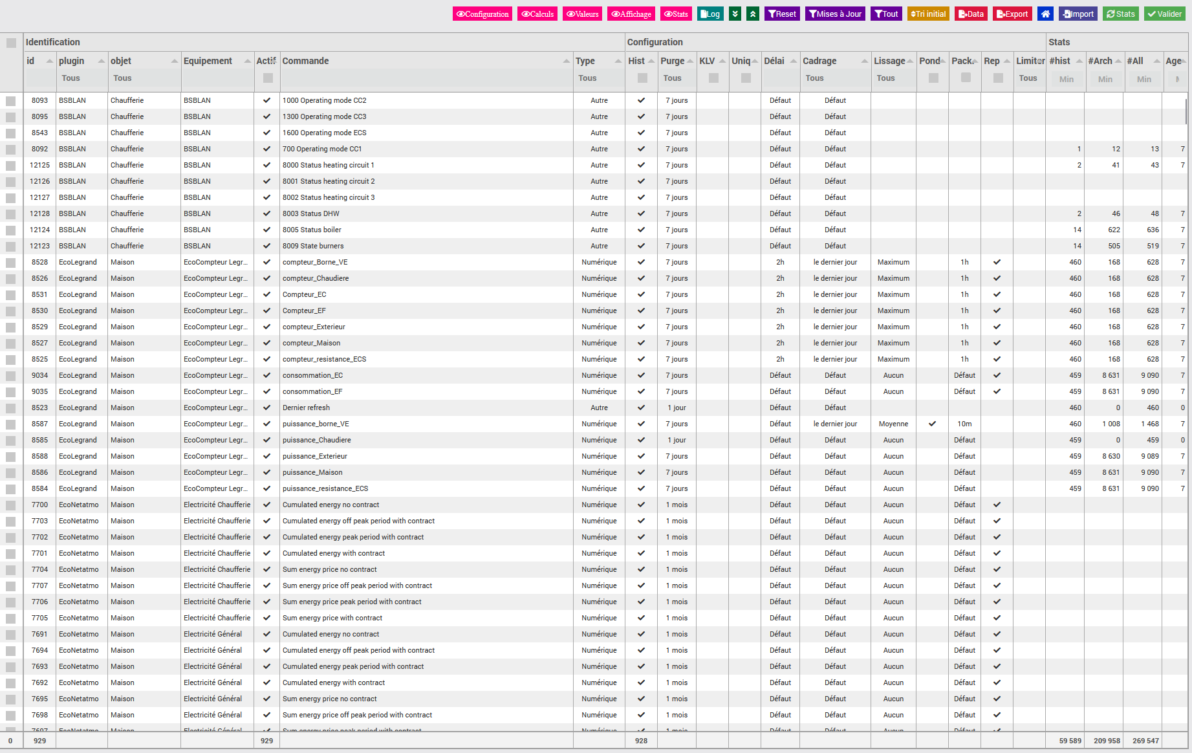Sort by id column arrow
1192x753 pixels.
(50, 61)
